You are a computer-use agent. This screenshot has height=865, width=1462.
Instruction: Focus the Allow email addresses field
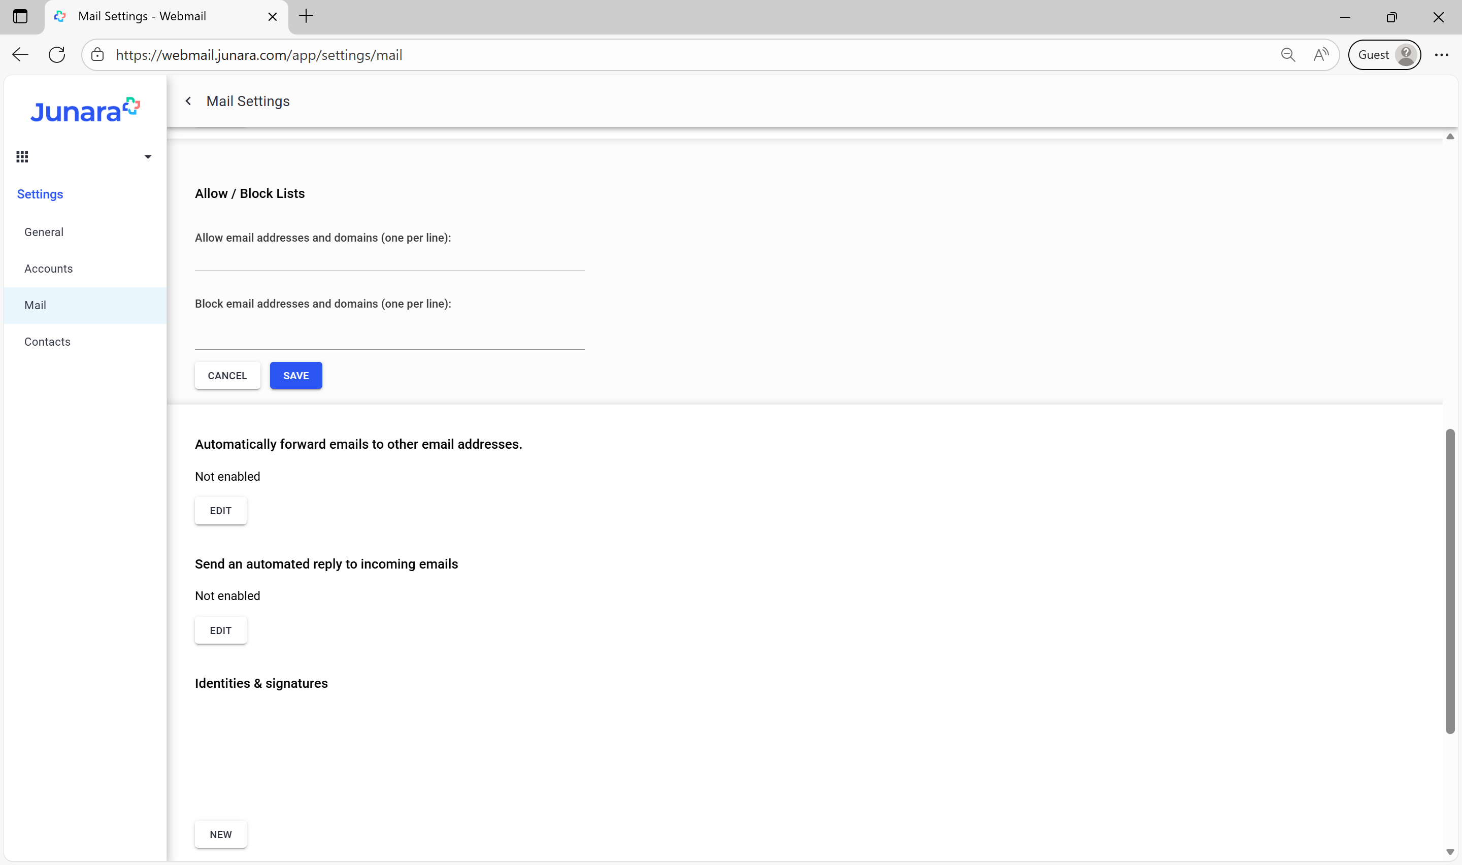click(x=390, y=260)
